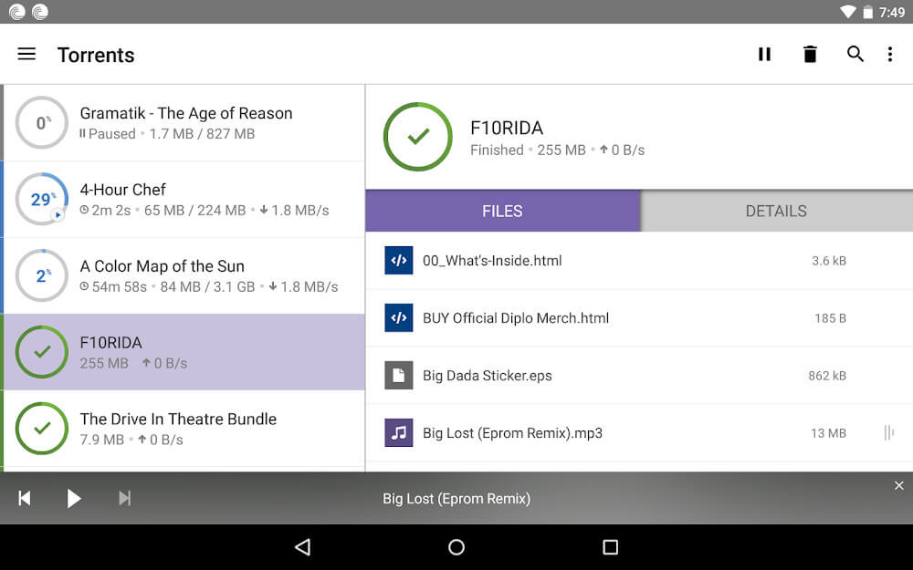Open the Big Dada Sticker.eps file
913x570 pixels.
point(639,375)
